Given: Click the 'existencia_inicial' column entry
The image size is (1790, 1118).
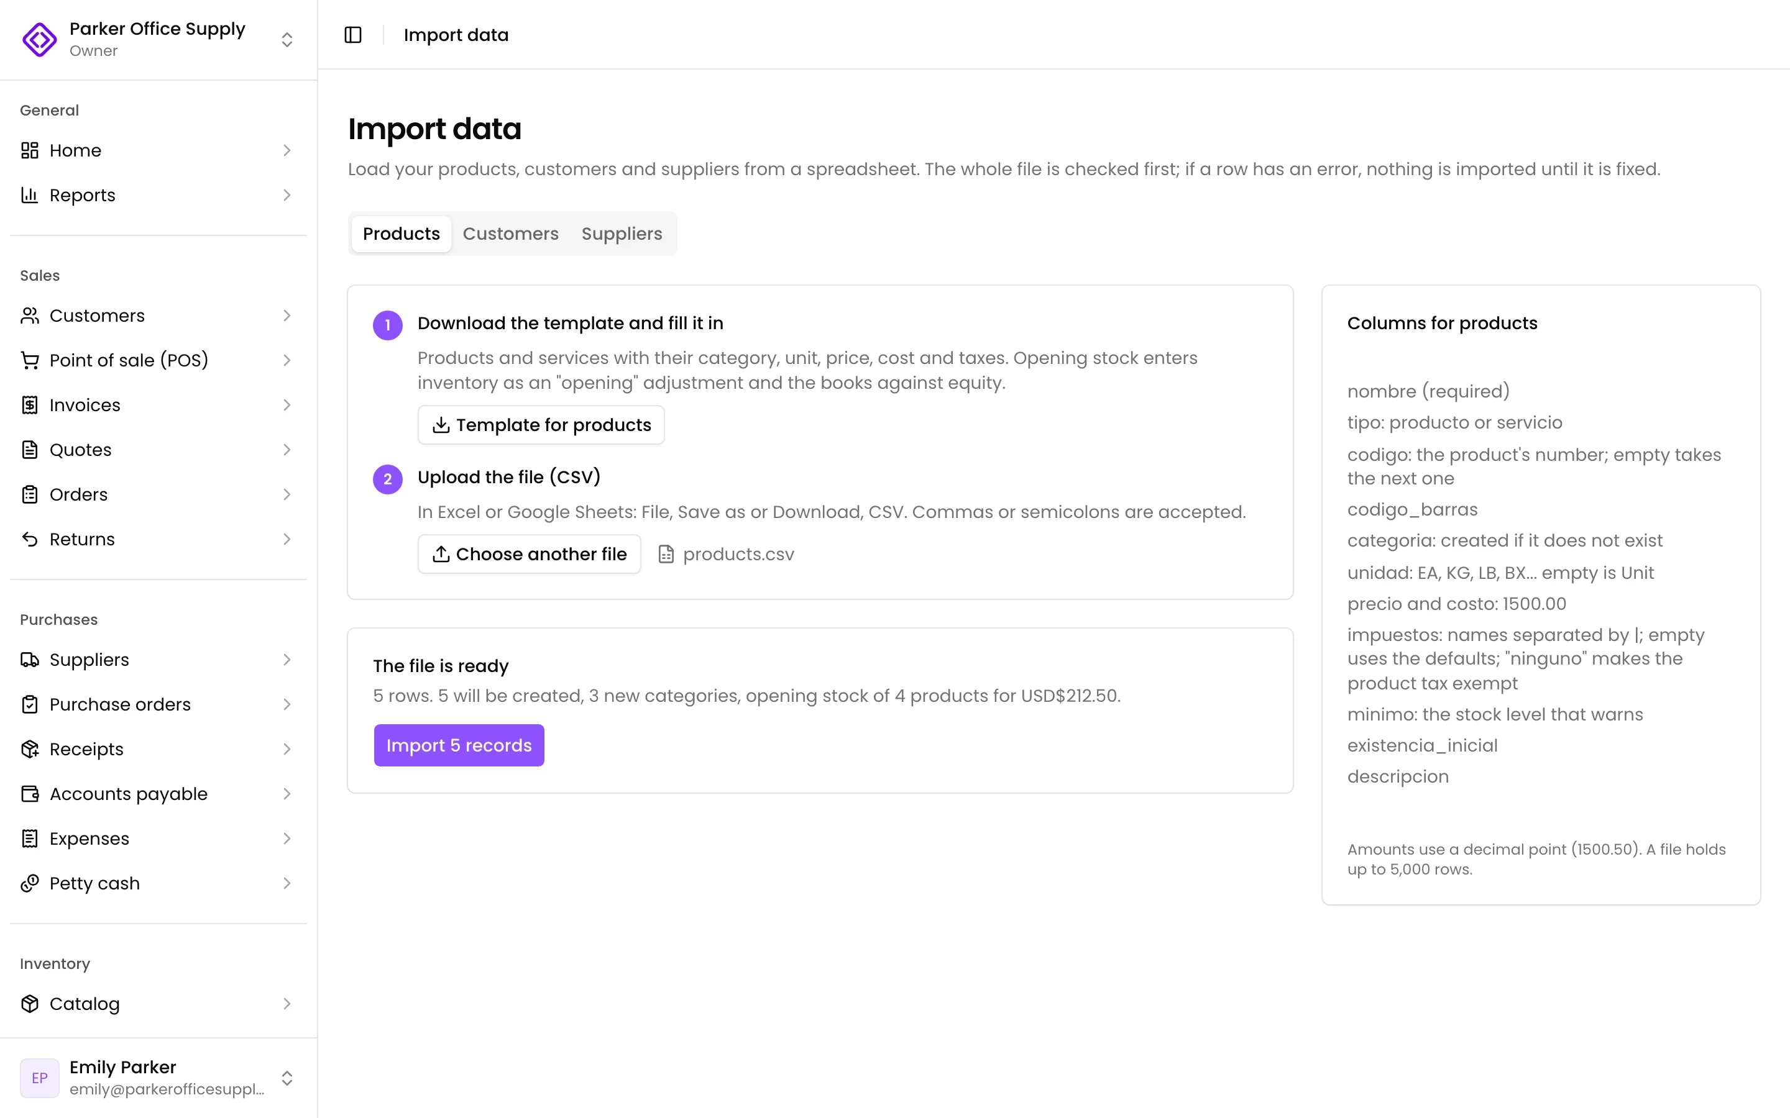Looking at the screenshot, I should pyautogui.click(x=1423, y=745).
